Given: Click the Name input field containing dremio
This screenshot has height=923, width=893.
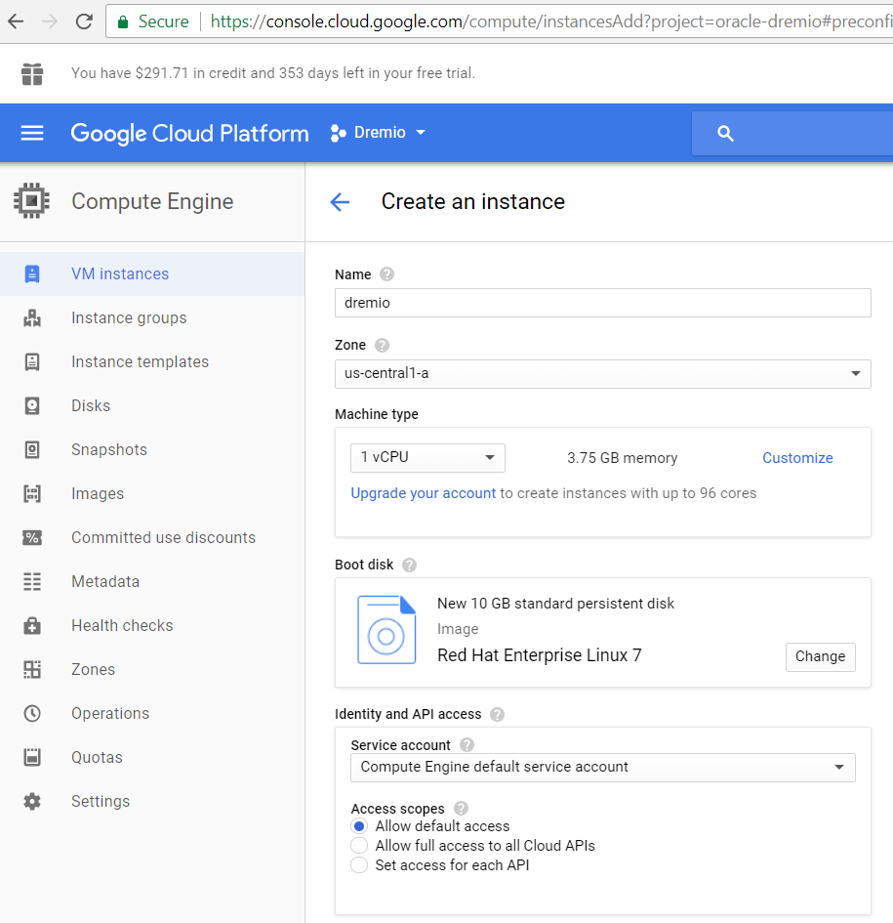Looking at the screenshot, I should [602, 303].
